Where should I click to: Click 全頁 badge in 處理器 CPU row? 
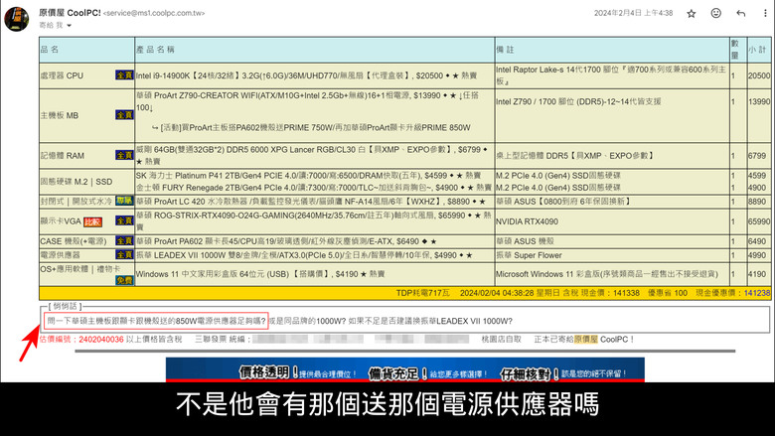click(x=124, y=75)
